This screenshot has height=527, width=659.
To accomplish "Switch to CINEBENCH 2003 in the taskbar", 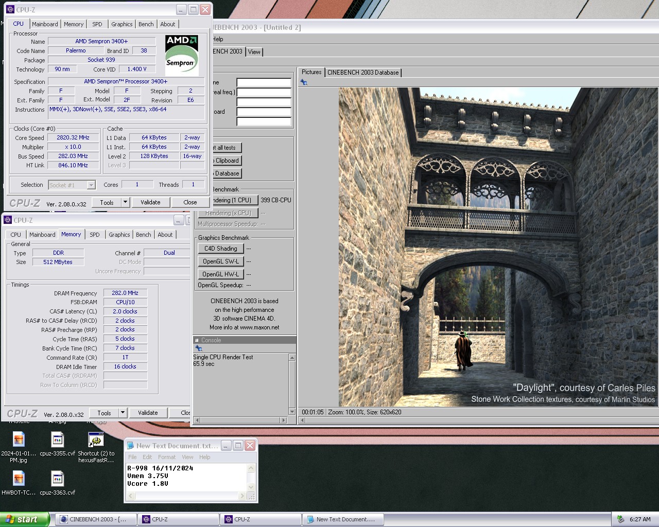I will click(x=96, y=519).
